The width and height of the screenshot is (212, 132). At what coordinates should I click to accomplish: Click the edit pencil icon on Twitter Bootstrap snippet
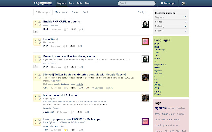click(87, 88)
